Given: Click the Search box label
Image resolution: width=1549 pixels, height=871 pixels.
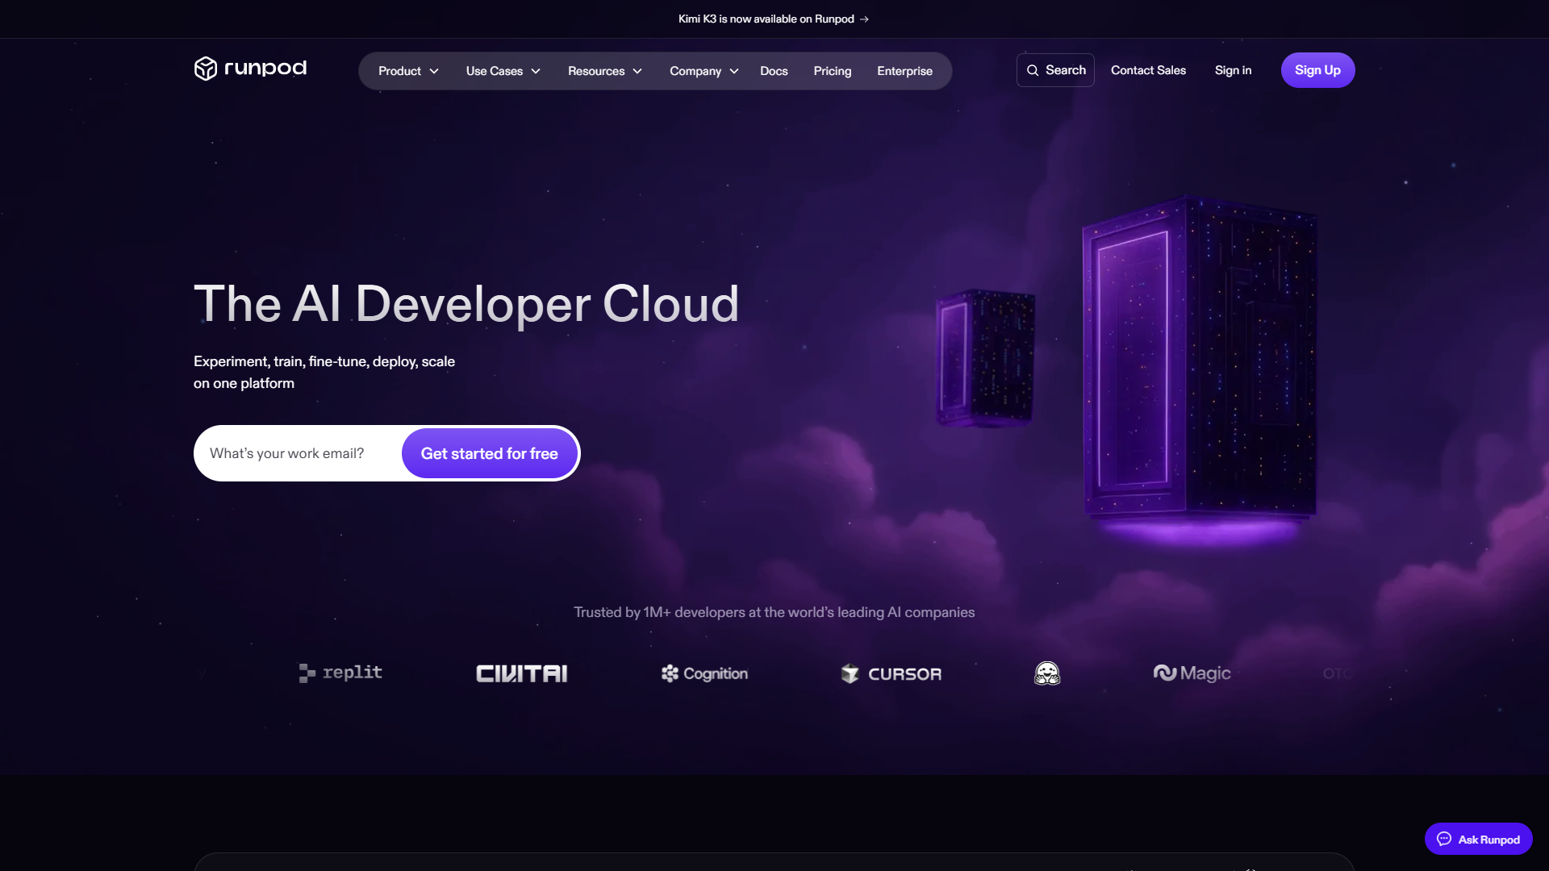Looking at the screenshot, I should [x=1066, y=70].
